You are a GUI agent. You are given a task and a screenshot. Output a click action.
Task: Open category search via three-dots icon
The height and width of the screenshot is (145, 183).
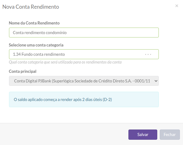(148, 55)
